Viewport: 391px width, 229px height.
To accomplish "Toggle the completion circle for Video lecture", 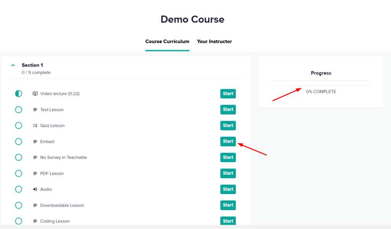I will (18, 93).
